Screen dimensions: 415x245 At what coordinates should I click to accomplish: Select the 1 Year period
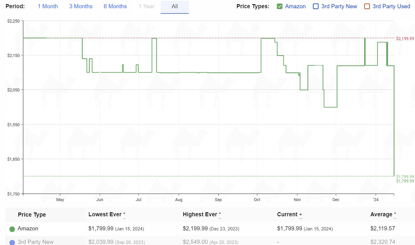[147, 6]
